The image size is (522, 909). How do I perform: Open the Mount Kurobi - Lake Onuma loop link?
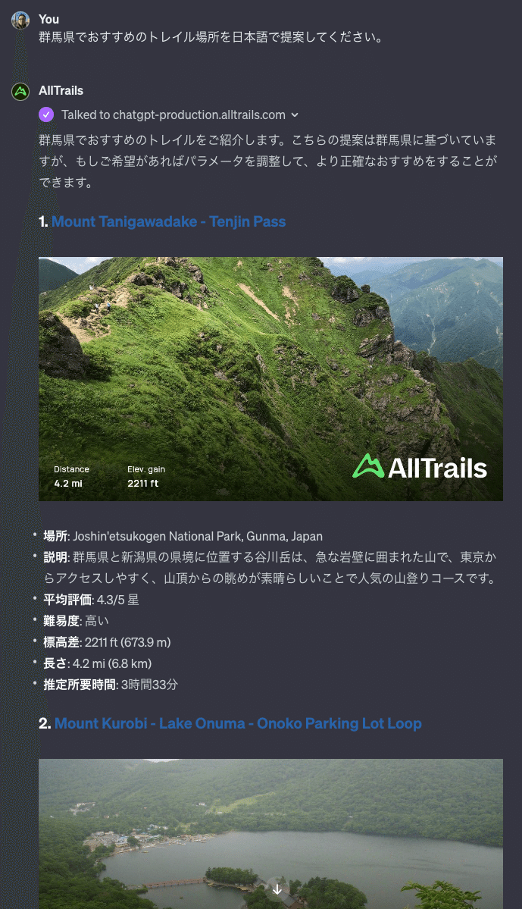coord(238,723)
